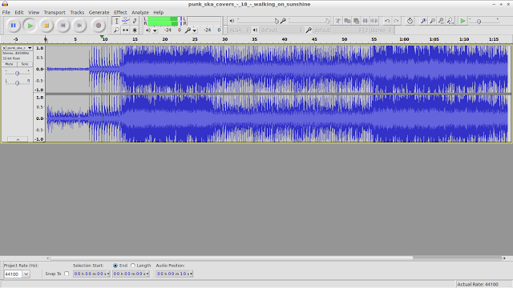Adjust the input volume slider
This screenshot has width=513, height=288.
coord(309,21)
